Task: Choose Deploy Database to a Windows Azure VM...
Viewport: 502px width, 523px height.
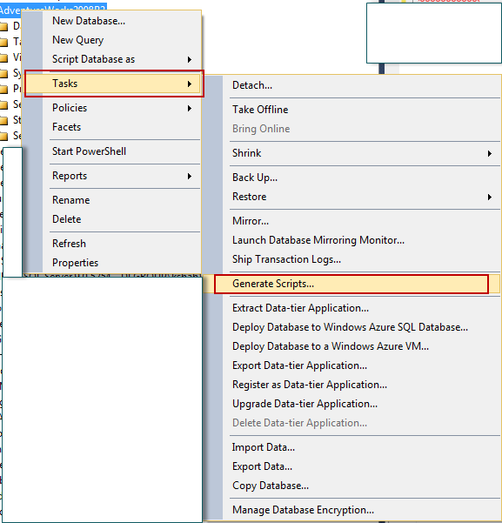Action: pyautogui.click(x=331, y=346)
